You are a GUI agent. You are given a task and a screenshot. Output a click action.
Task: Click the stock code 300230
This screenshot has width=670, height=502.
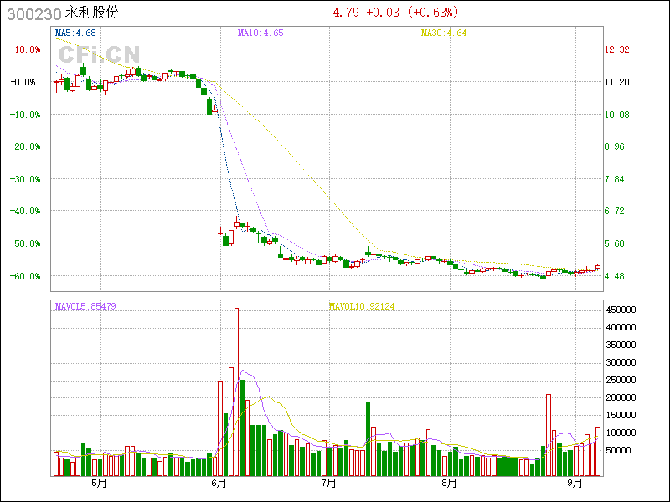click(31, 13)
